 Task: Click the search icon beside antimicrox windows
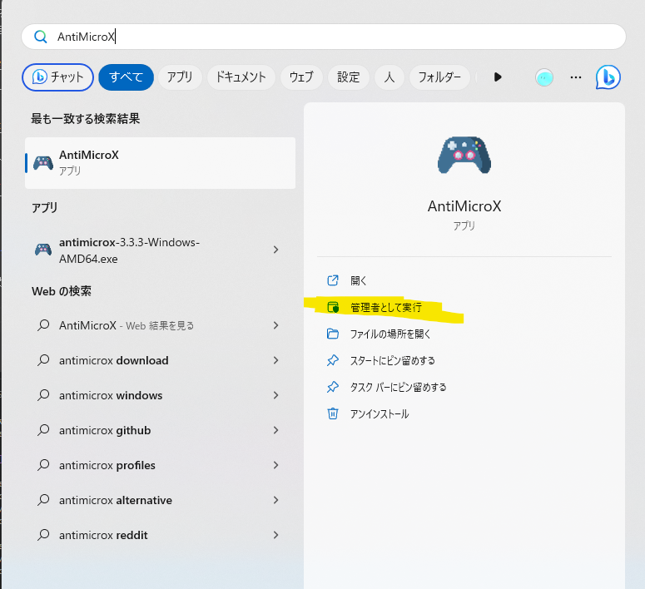[x=43, y=395]
